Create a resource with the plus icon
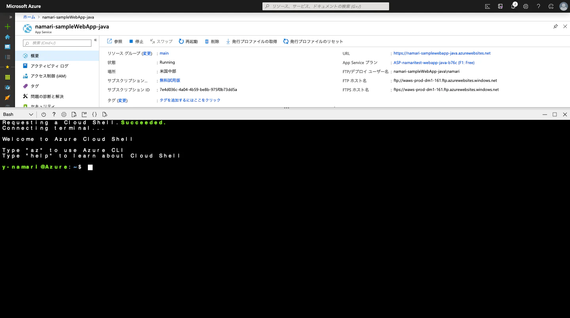The height and width of the screenshot is (318, 570). [7, 26]
